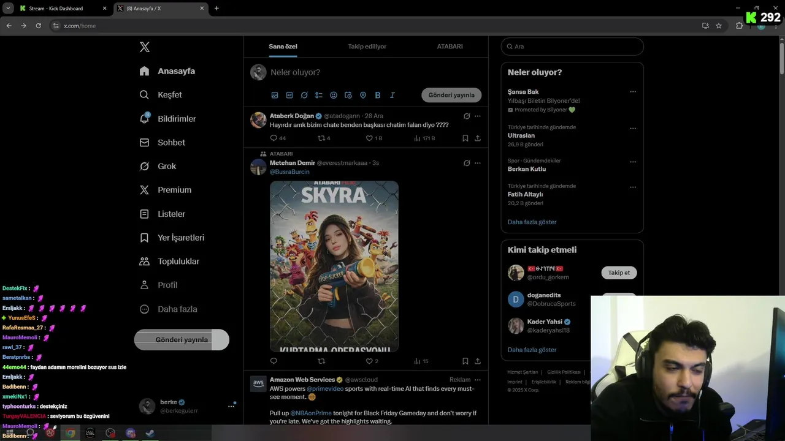
Task: Tag location in composer
Action: point(363,96)
